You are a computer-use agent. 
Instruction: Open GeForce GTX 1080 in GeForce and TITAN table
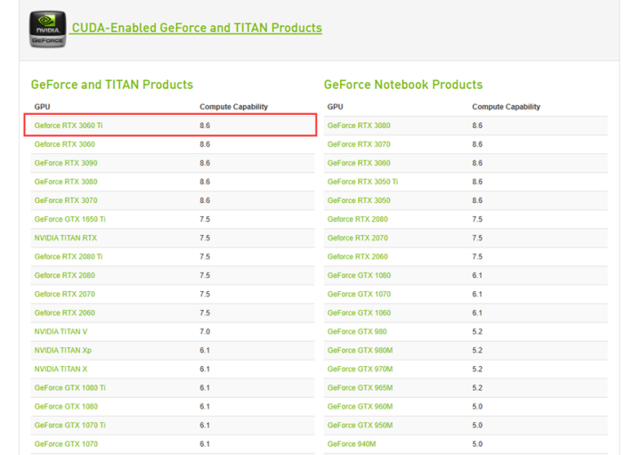click(66, 407)
